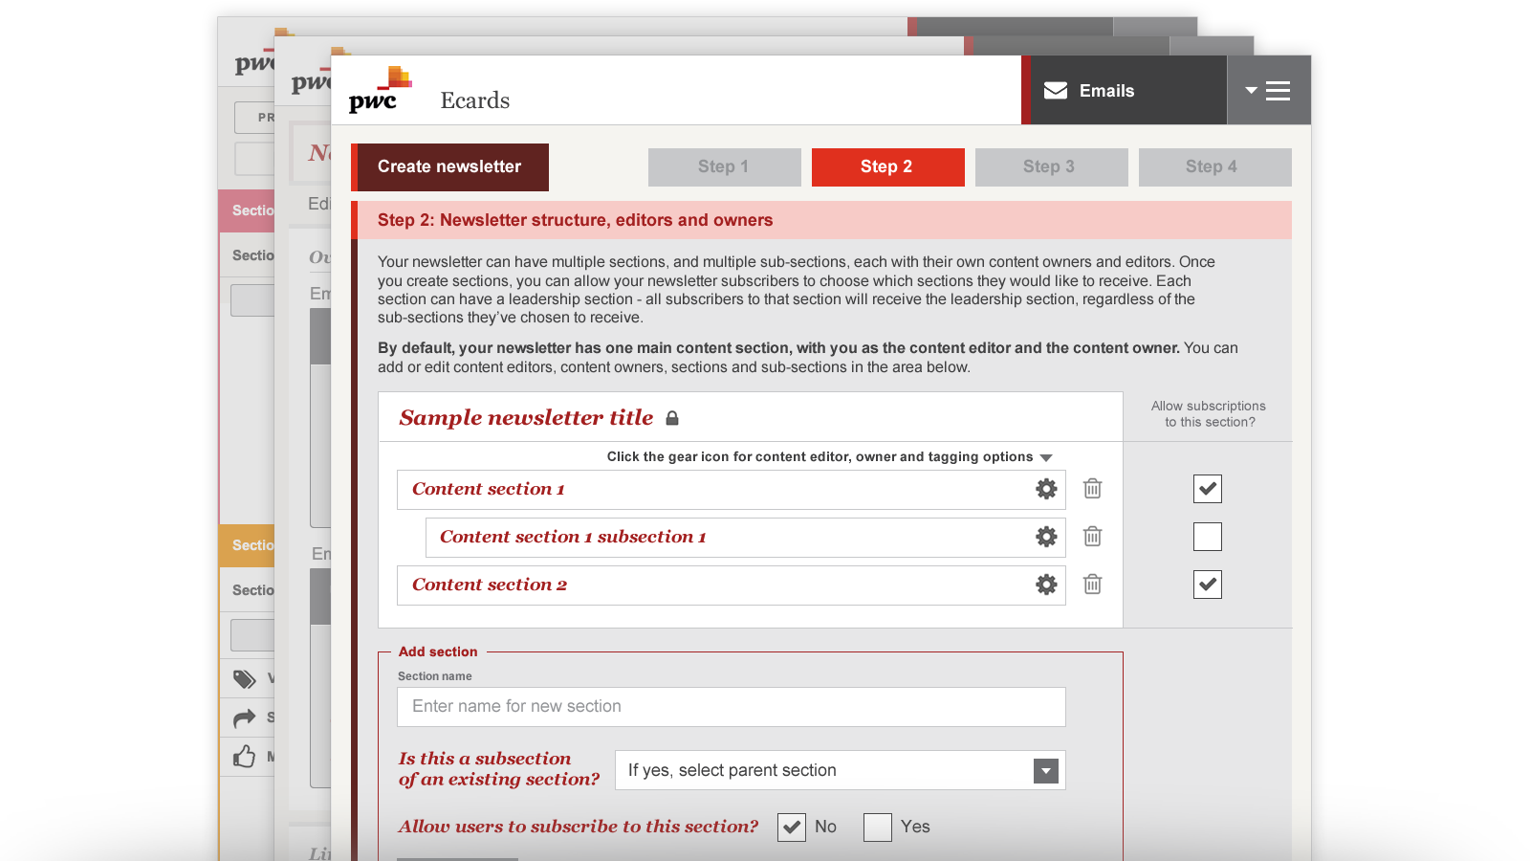This screenshot has width=1530, height=861.
Task: Switch to Step 3 tab
Action: (x=1052, y=167)
